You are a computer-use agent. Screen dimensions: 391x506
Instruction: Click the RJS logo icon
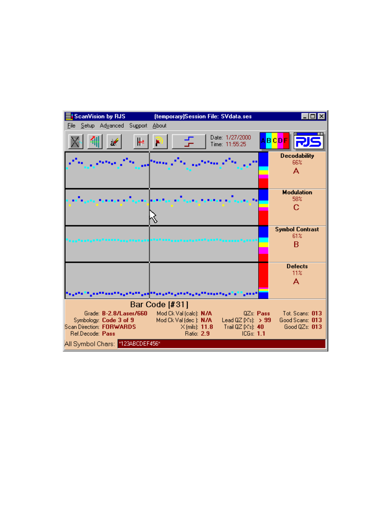tap(309, 141)
